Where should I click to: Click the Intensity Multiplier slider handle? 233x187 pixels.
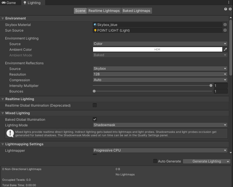pyautogui.click(x=211, y=85)
